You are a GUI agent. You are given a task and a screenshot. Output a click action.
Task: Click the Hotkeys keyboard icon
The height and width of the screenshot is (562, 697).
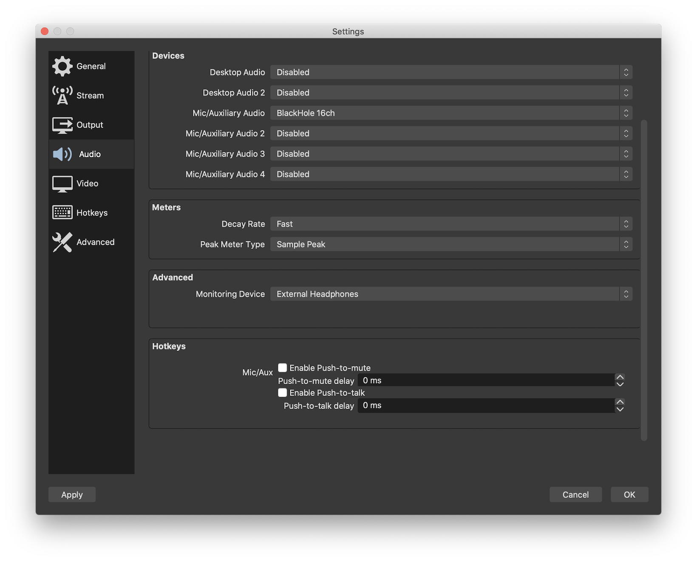62,212
